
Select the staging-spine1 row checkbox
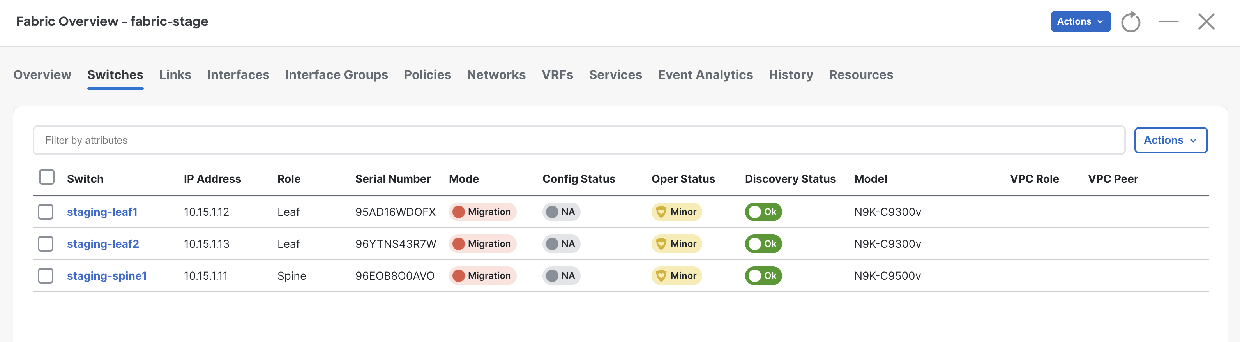click(x=46, y=276)
